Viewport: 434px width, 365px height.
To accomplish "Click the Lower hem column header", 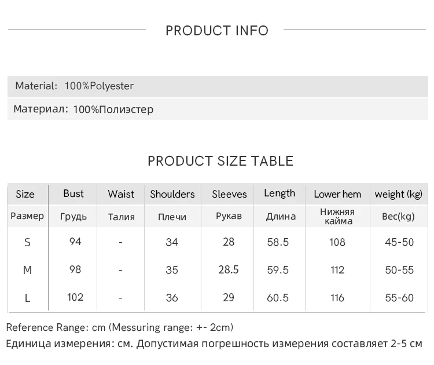I will tap(337, 194).
